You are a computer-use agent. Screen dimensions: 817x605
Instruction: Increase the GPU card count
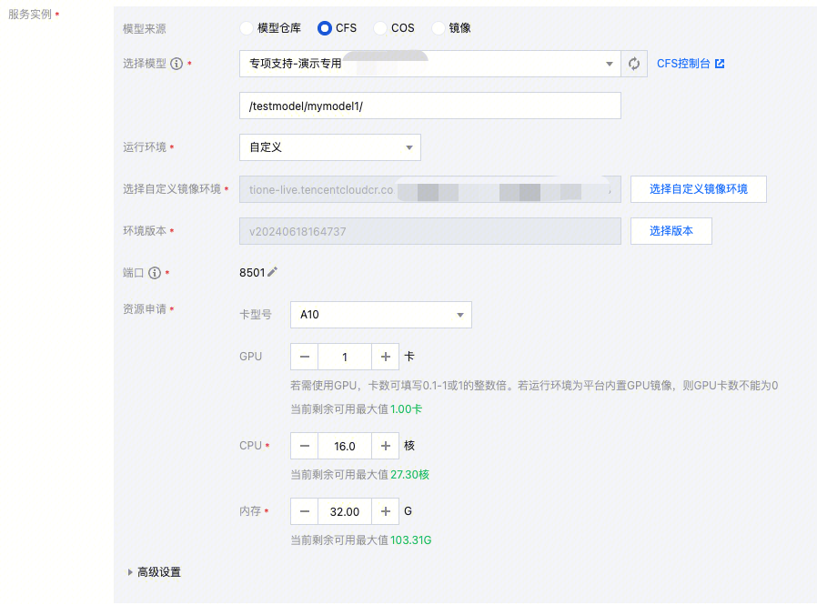coord(385,357)
